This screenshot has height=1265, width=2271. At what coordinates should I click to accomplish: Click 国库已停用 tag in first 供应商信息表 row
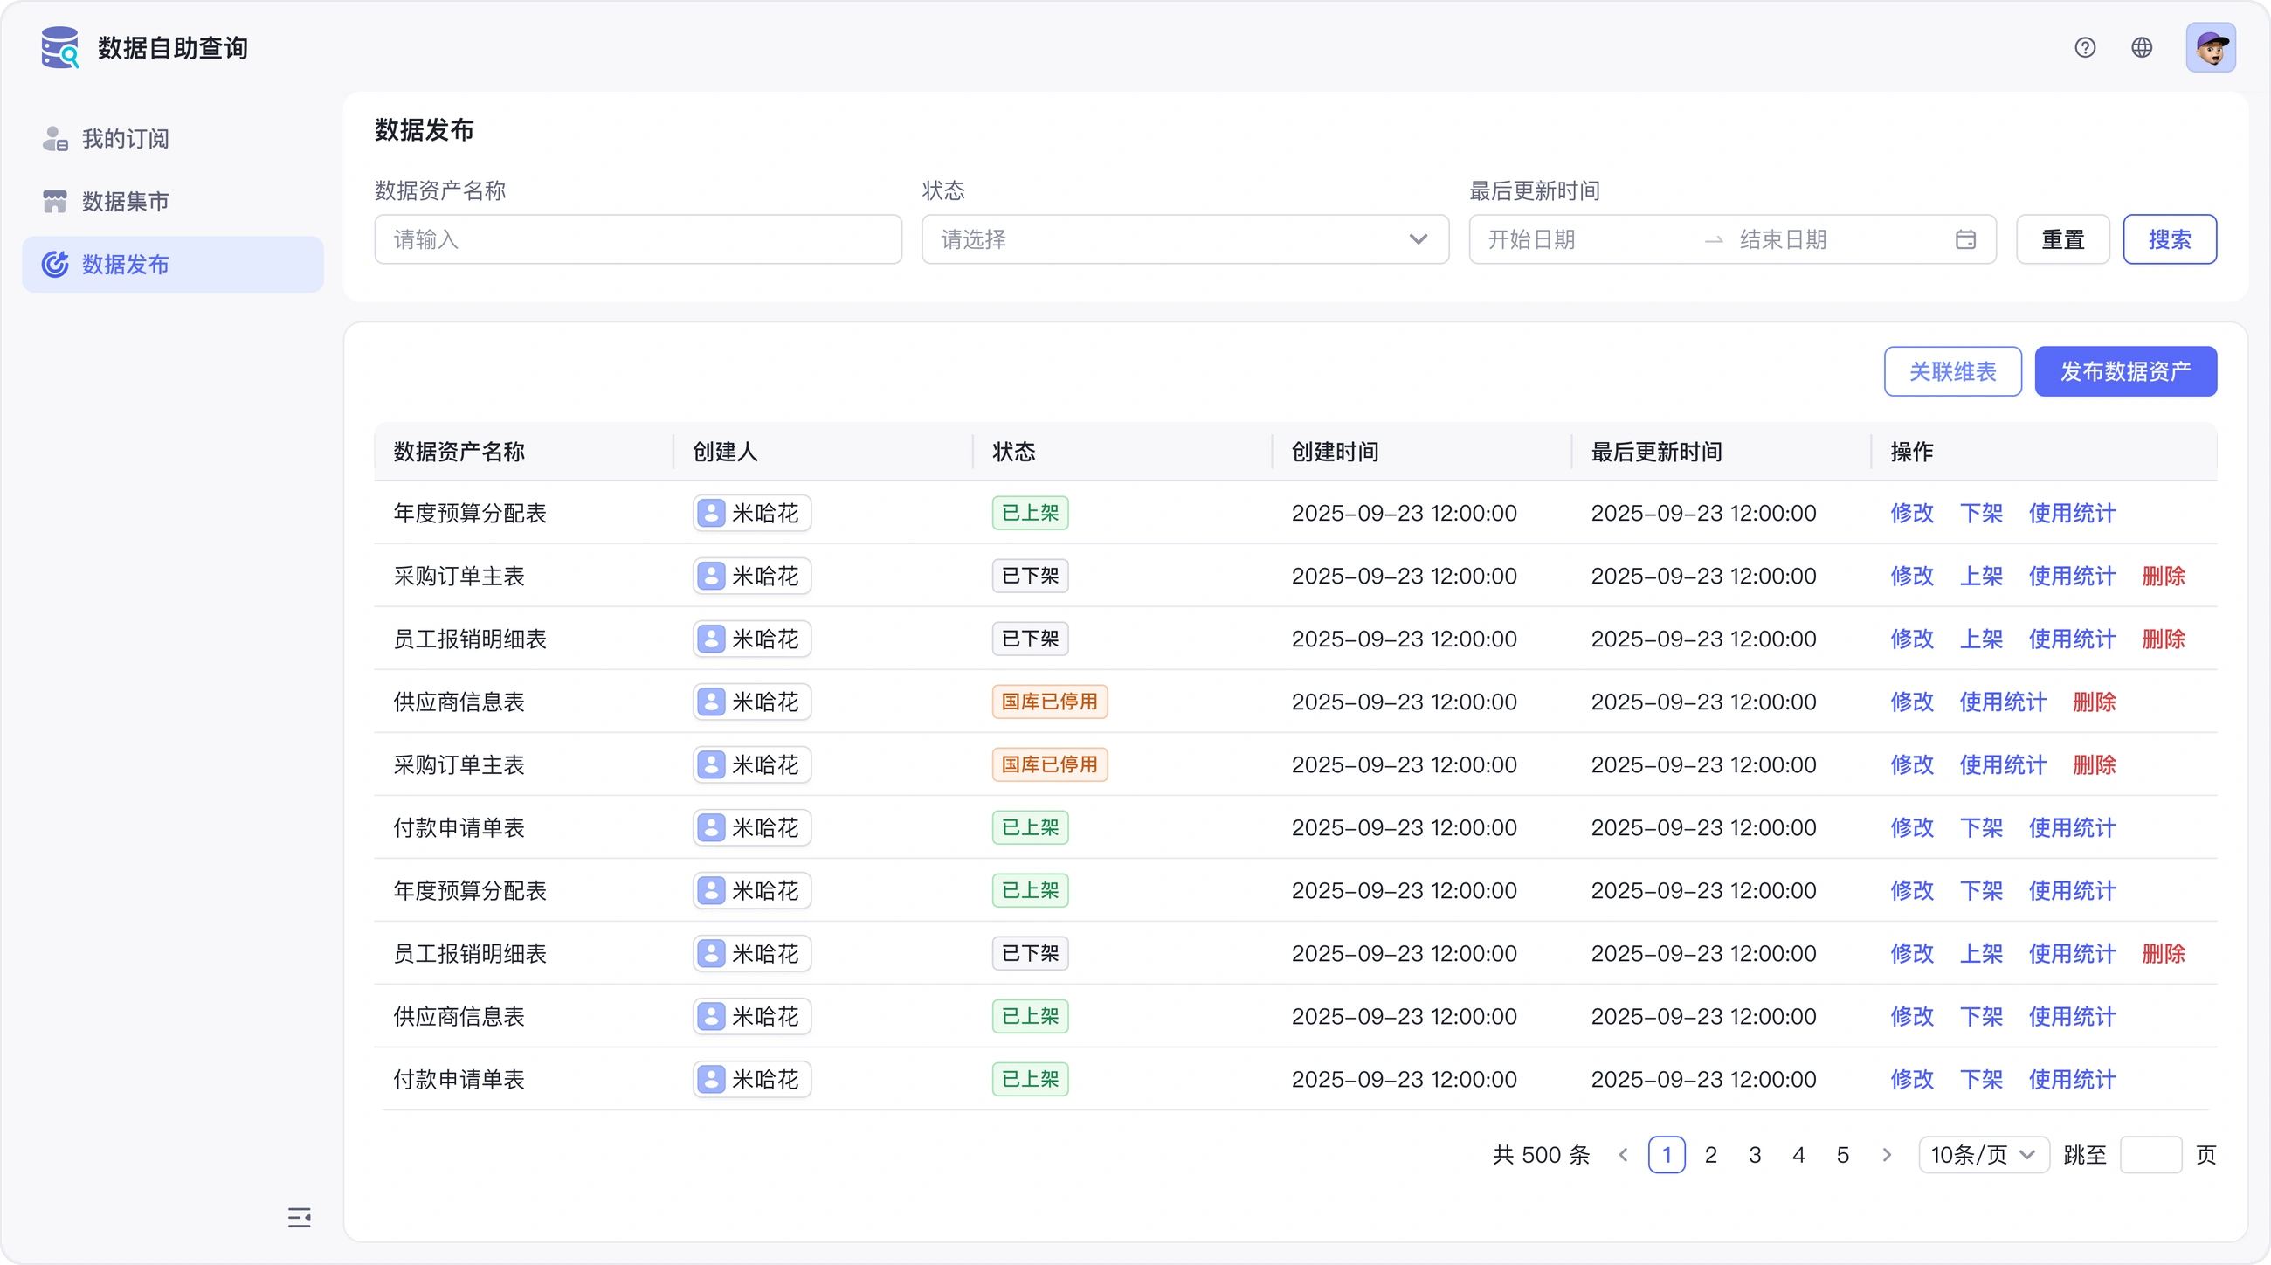coord(1049,702)
